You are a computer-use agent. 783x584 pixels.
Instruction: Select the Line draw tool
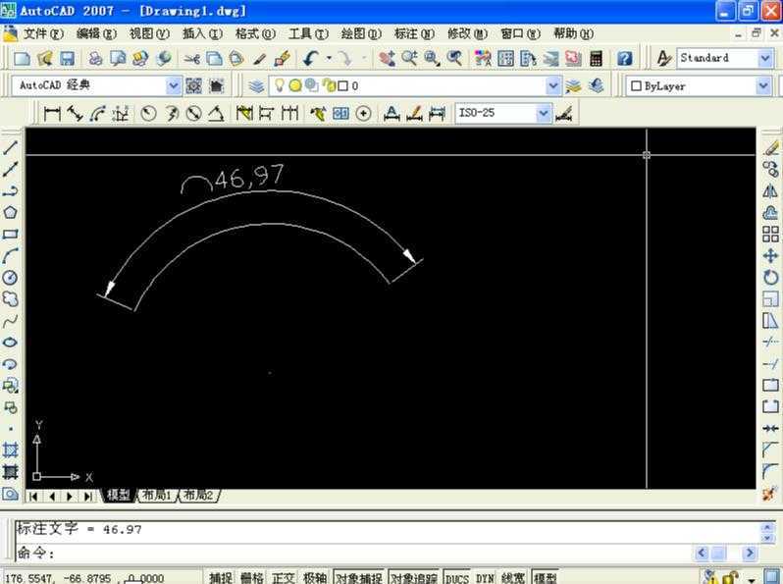[x=10, y=147]
